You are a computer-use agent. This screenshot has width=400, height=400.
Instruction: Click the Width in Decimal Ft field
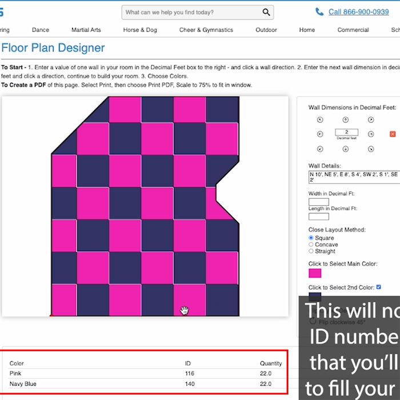(x=319, y=202)
